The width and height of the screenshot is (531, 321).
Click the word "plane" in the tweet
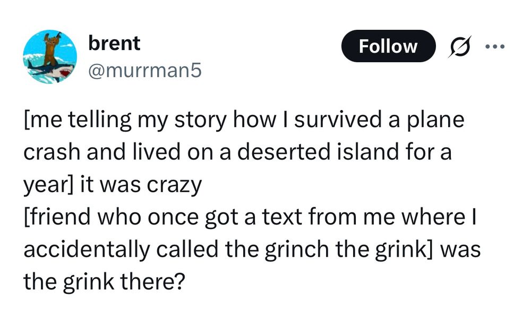[x=438, y=120]
